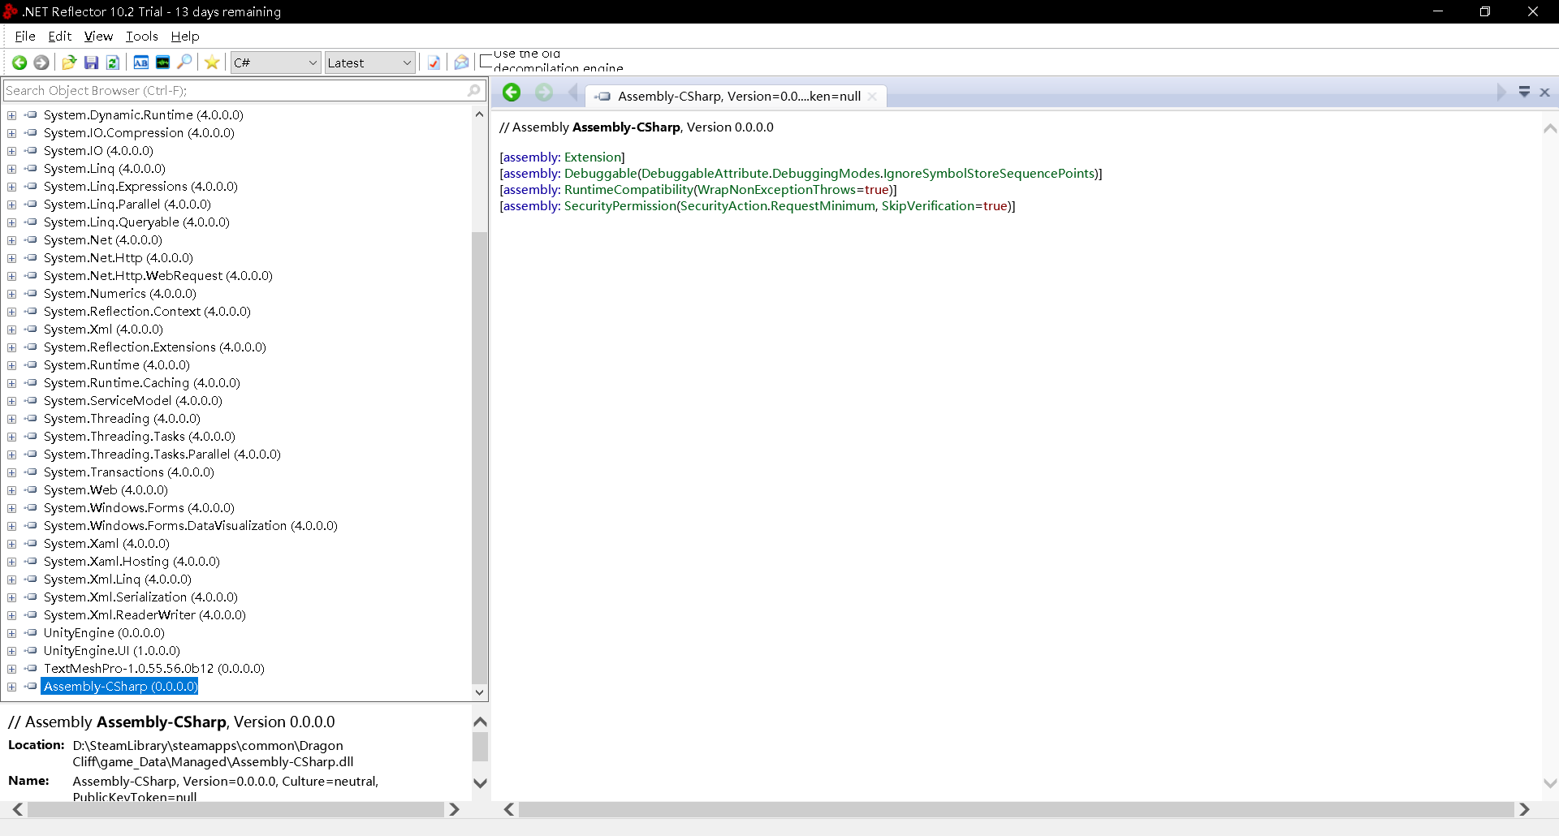Select System.Xml.Serialization (4.0.0.0) entry

(x=140, y=597)
